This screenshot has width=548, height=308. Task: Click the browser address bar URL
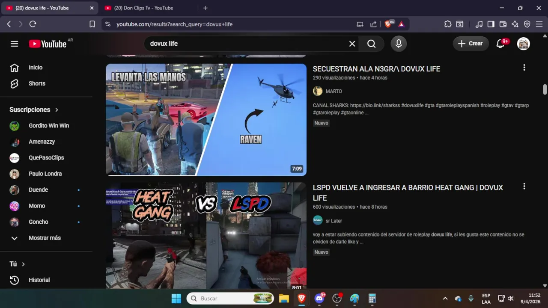[x=174, y=24]
